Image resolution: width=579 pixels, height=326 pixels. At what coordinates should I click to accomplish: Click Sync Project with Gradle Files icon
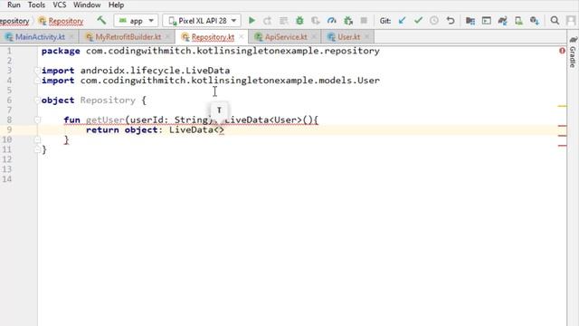coord(502,21)
